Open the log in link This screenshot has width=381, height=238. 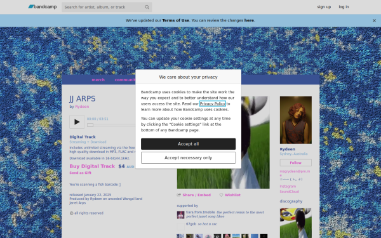point(344,7)
